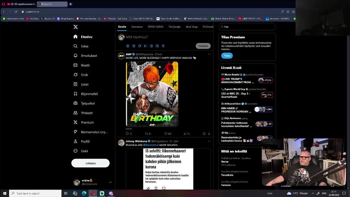
Task: Reply to the AMP post
Action: [x=129, y=134]
